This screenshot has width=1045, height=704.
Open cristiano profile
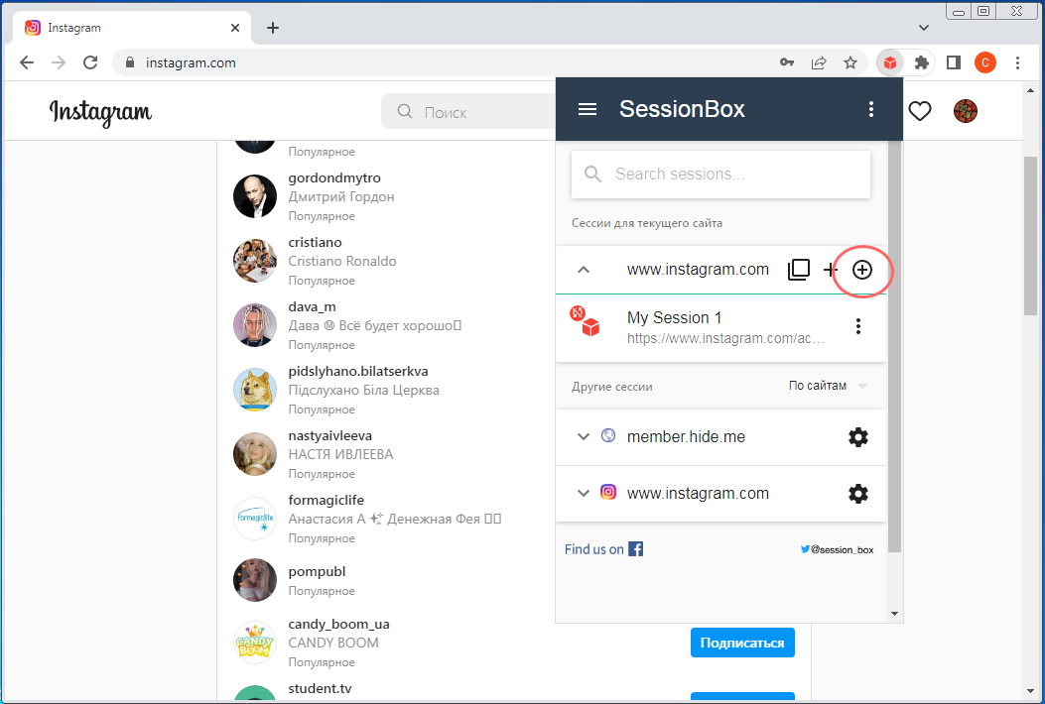(x=315, y=243)
